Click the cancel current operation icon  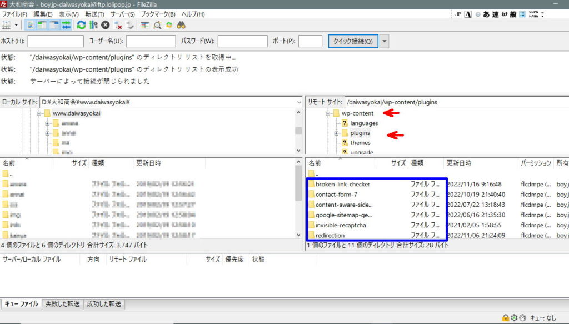pyautogui.click(x=105, y=25)
